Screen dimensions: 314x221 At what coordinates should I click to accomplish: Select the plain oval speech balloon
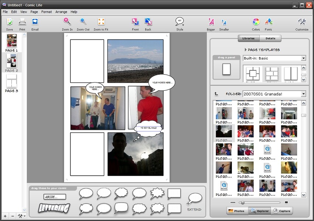86,193
